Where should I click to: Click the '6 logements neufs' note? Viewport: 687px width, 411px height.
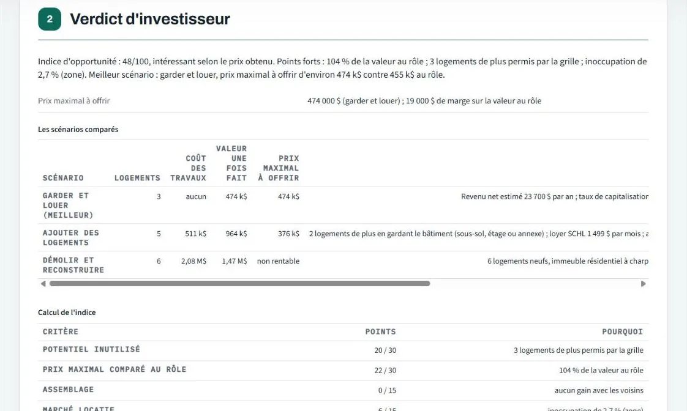[x=568, y=261]
